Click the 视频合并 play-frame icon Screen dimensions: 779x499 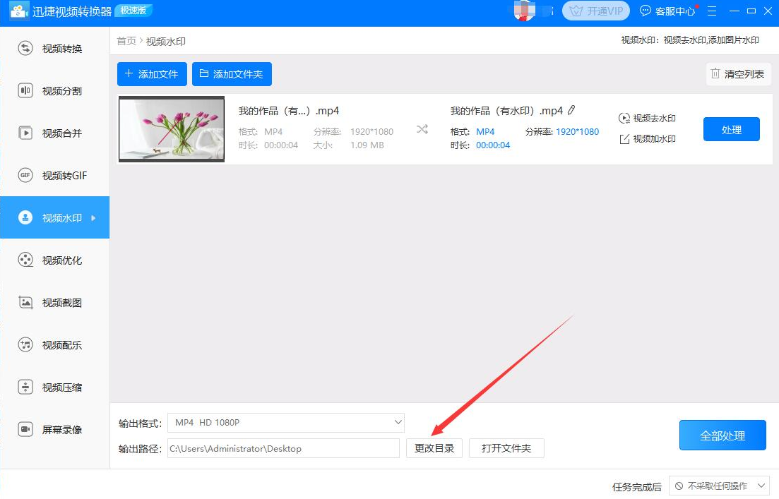pyautogui.click(x=25, y=133)
